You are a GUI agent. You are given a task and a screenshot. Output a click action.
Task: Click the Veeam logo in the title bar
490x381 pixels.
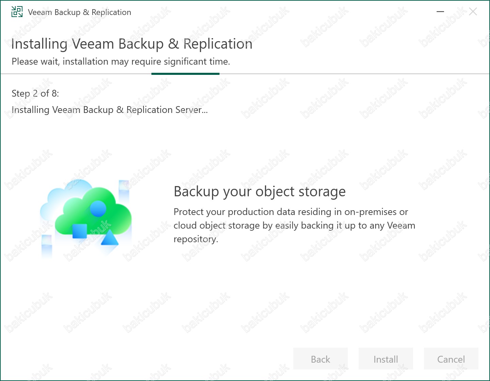[x=17, y=12]
